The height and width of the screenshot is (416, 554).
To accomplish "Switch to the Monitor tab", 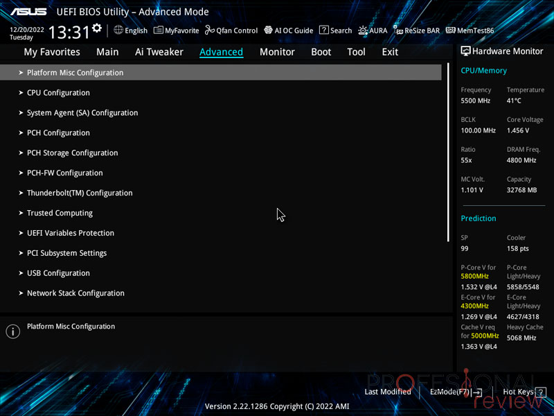I will [277, 52].
